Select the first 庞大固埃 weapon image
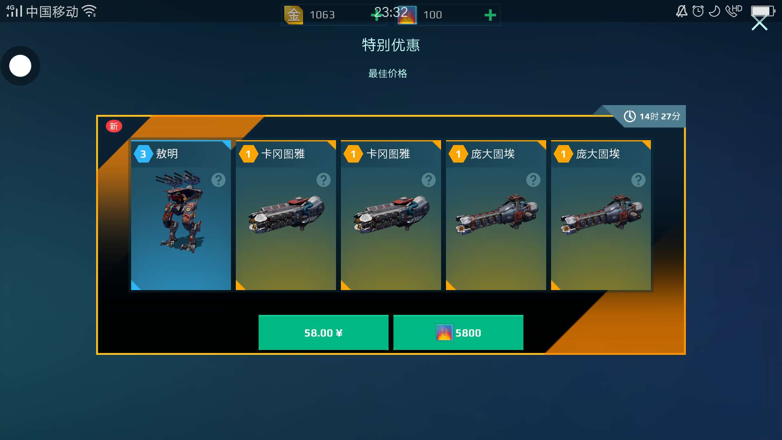 496,214
